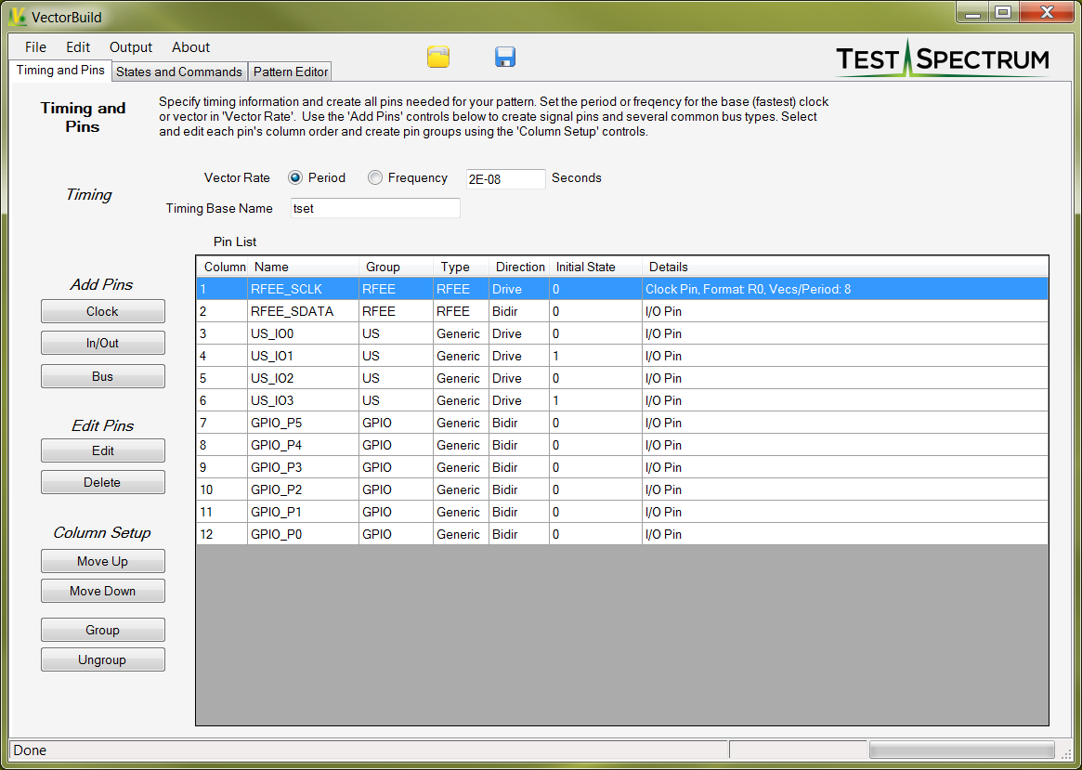
Task: Save the pattern with the disk icon
Action: pyautogui.click(x=505, y=57)
